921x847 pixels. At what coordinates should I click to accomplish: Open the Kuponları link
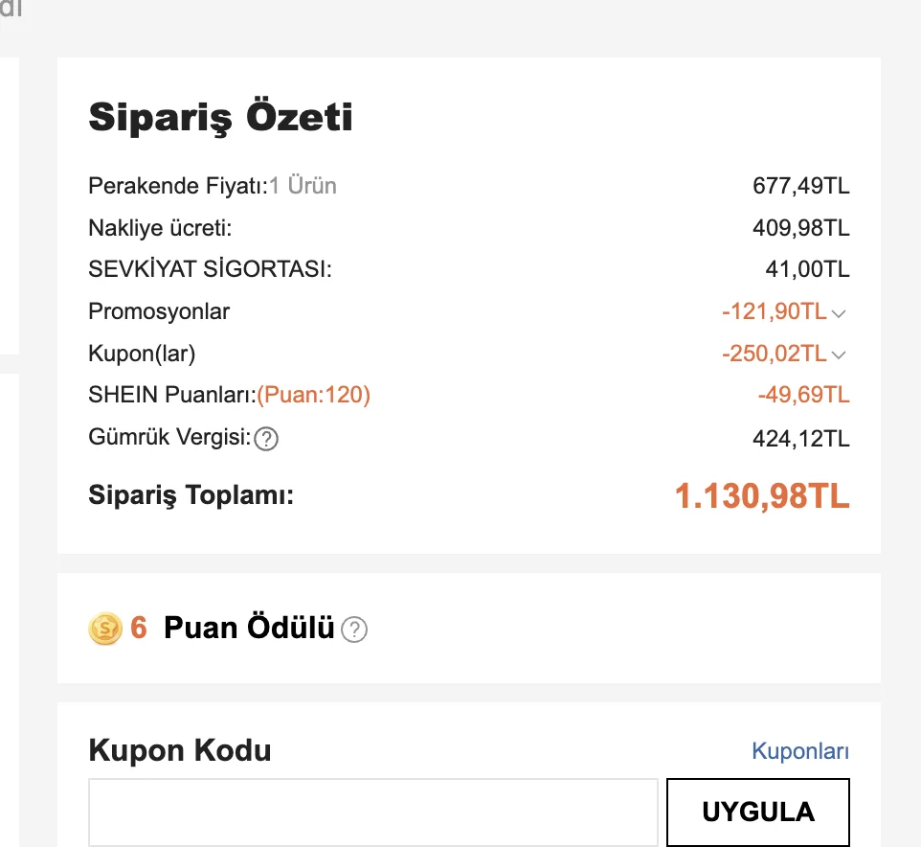[x=800, y=751]
